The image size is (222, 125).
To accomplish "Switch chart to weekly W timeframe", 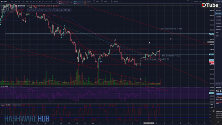I will click(52, 1).
